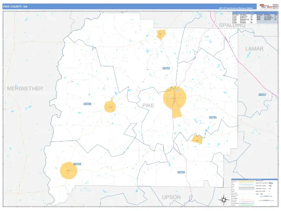Click the PIKE county name label

pos(148,105)
